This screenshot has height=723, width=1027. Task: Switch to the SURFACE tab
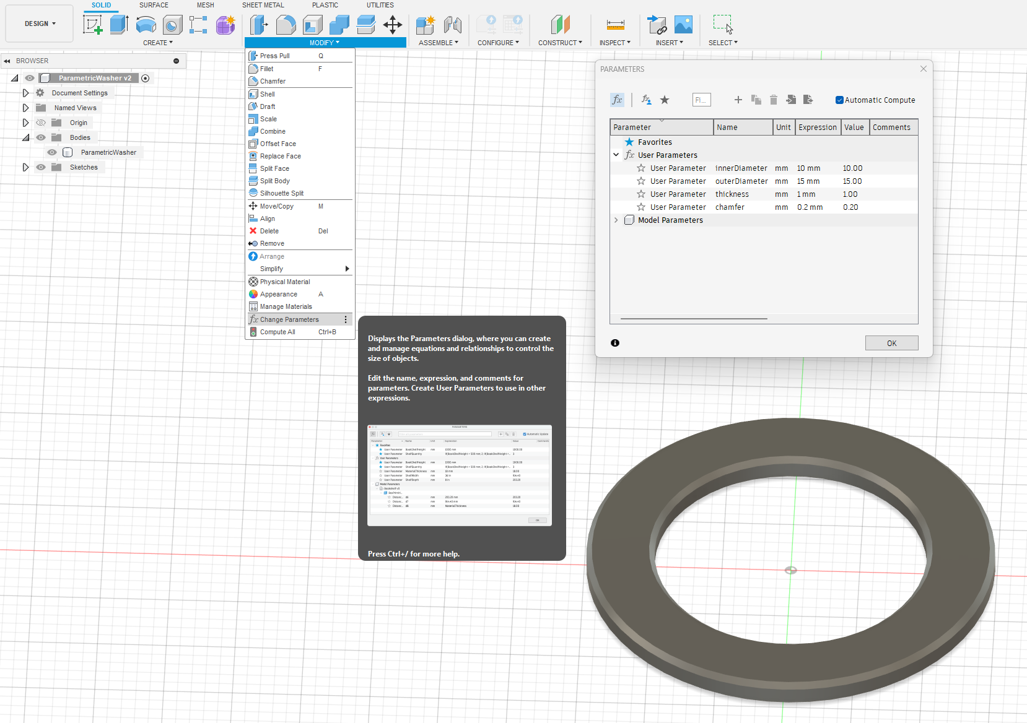pyautogui.click(x=154, y=5)
